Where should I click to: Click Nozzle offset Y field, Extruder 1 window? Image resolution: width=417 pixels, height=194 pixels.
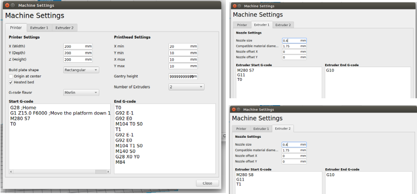[294, 57]
